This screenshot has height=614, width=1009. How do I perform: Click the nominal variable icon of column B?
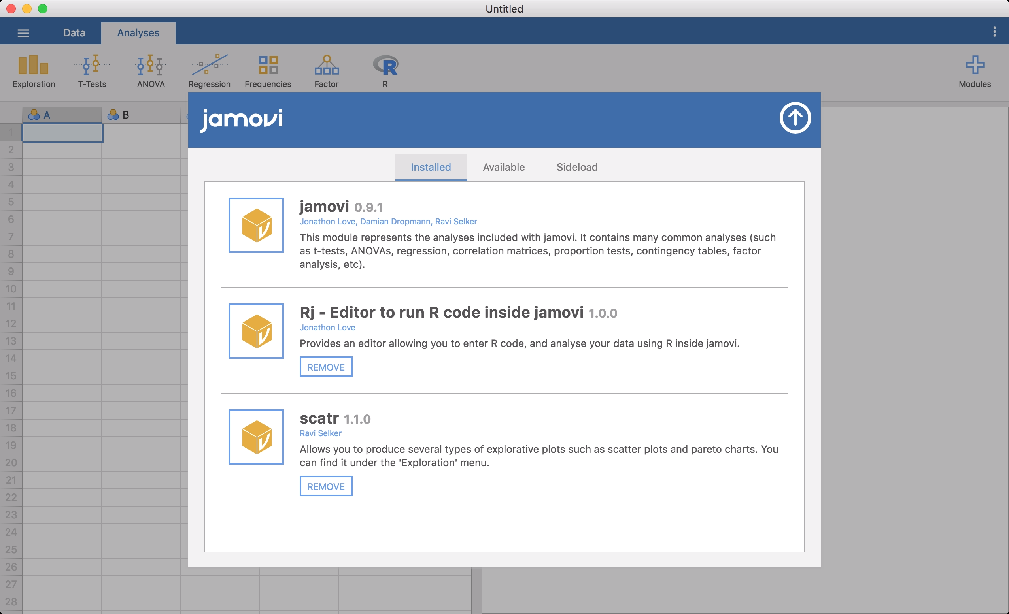(x=113, y=115)
